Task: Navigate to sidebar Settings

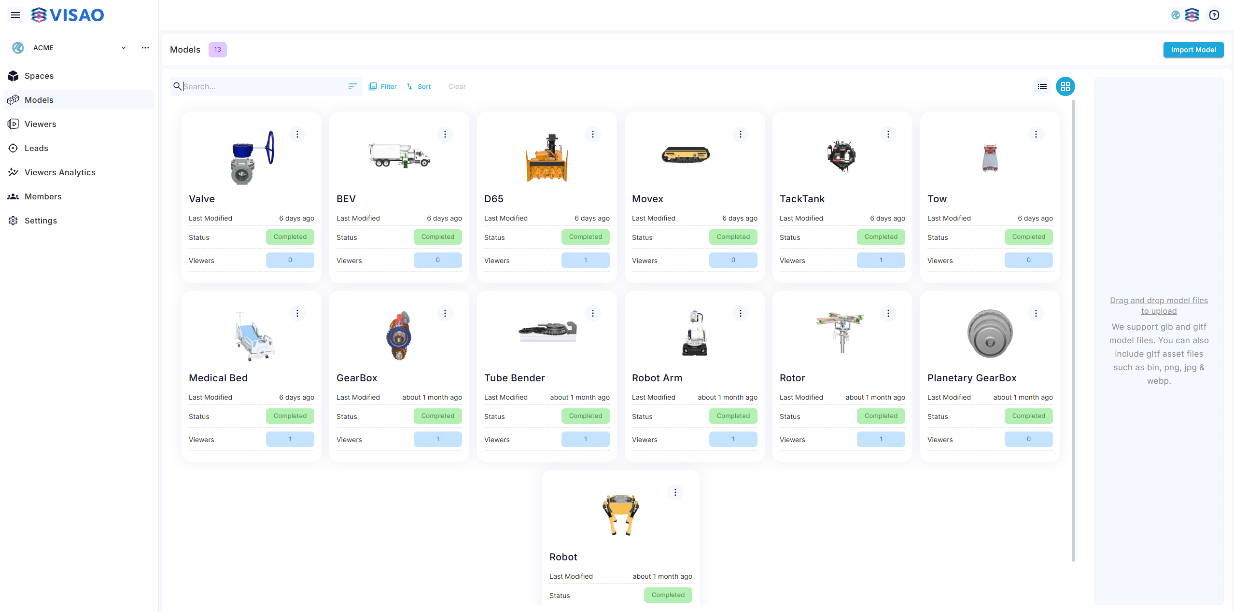Action: point(41,221)
